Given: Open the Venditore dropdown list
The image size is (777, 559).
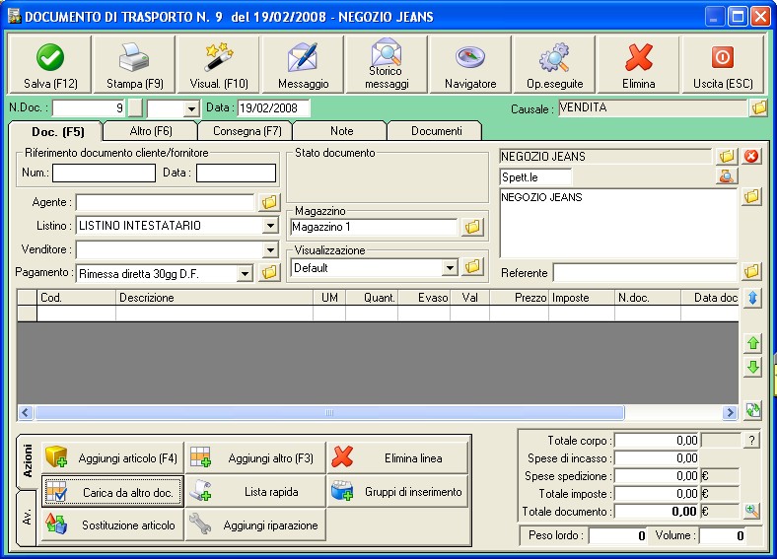Looking at the screenshot, I should tap(270, 249).
